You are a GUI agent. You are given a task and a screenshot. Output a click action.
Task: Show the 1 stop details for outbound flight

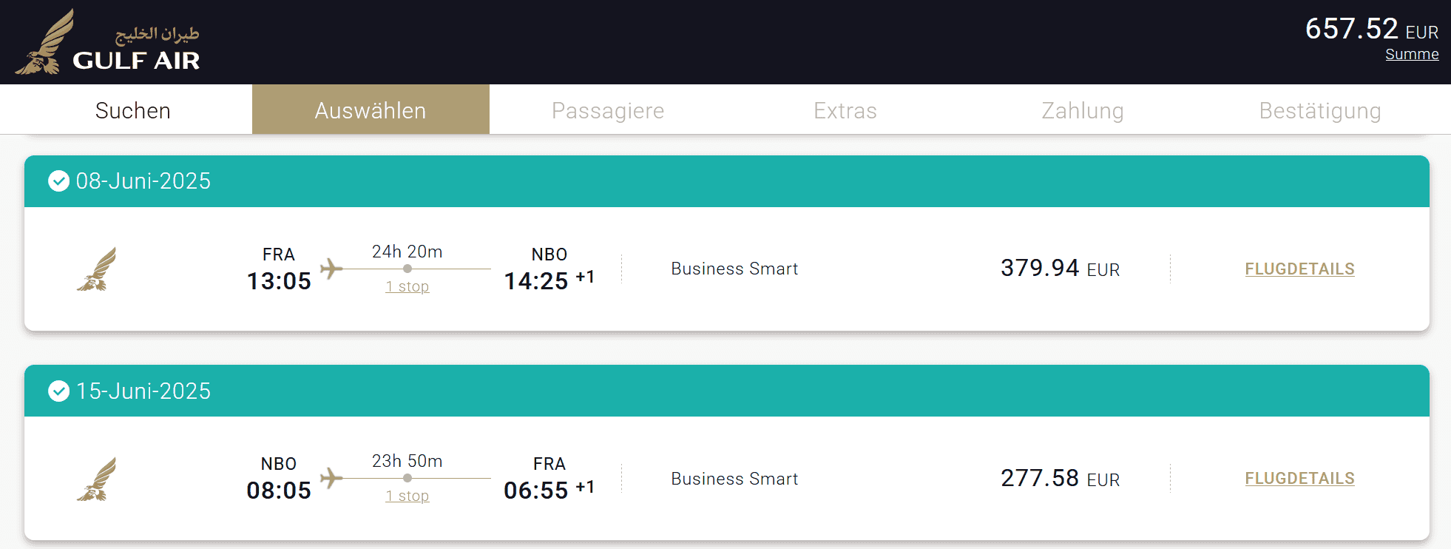[407, 286]
